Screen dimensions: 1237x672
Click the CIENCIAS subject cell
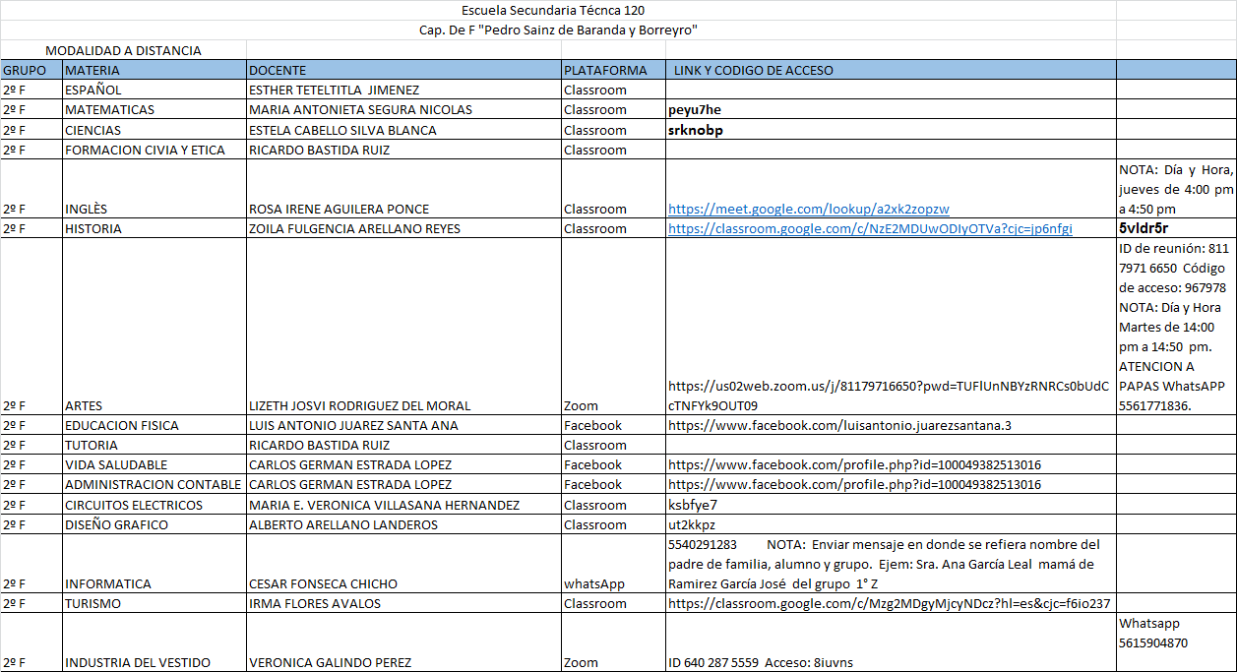click(155, 130)
